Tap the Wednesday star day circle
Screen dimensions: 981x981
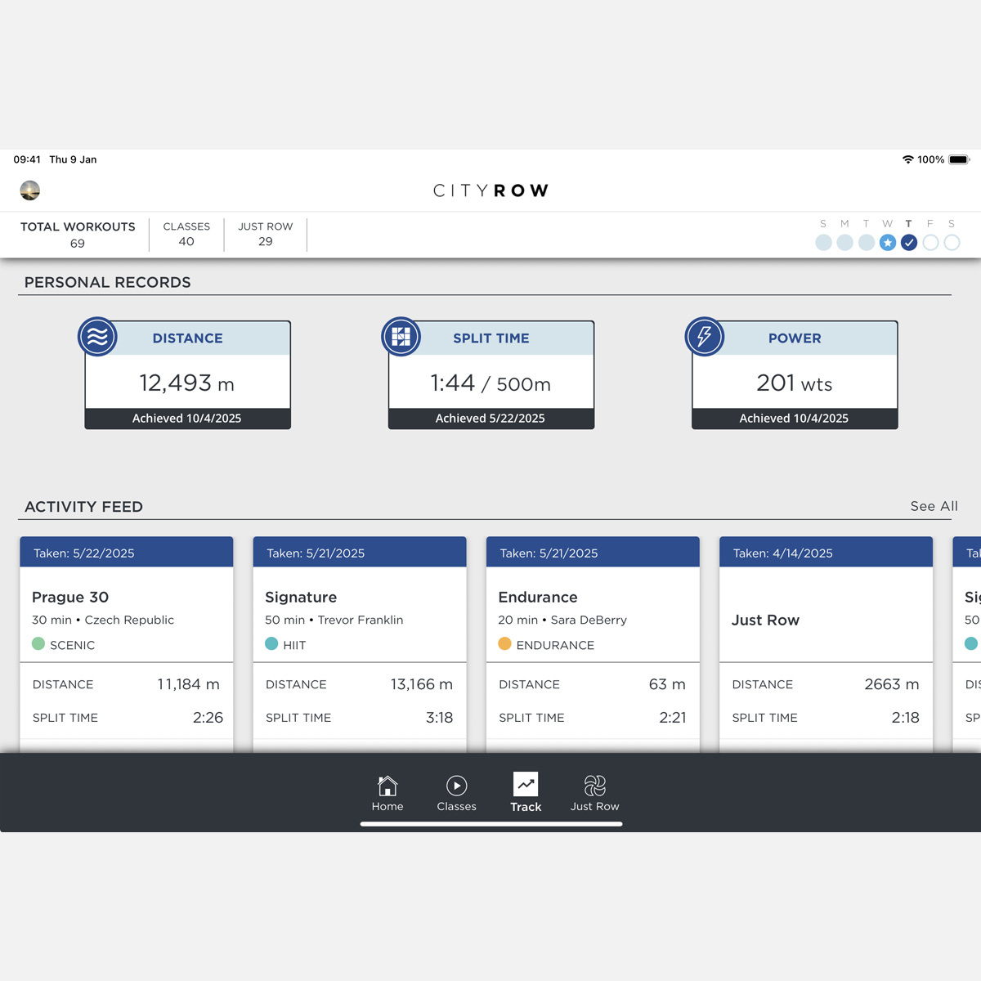pos(888,243)
